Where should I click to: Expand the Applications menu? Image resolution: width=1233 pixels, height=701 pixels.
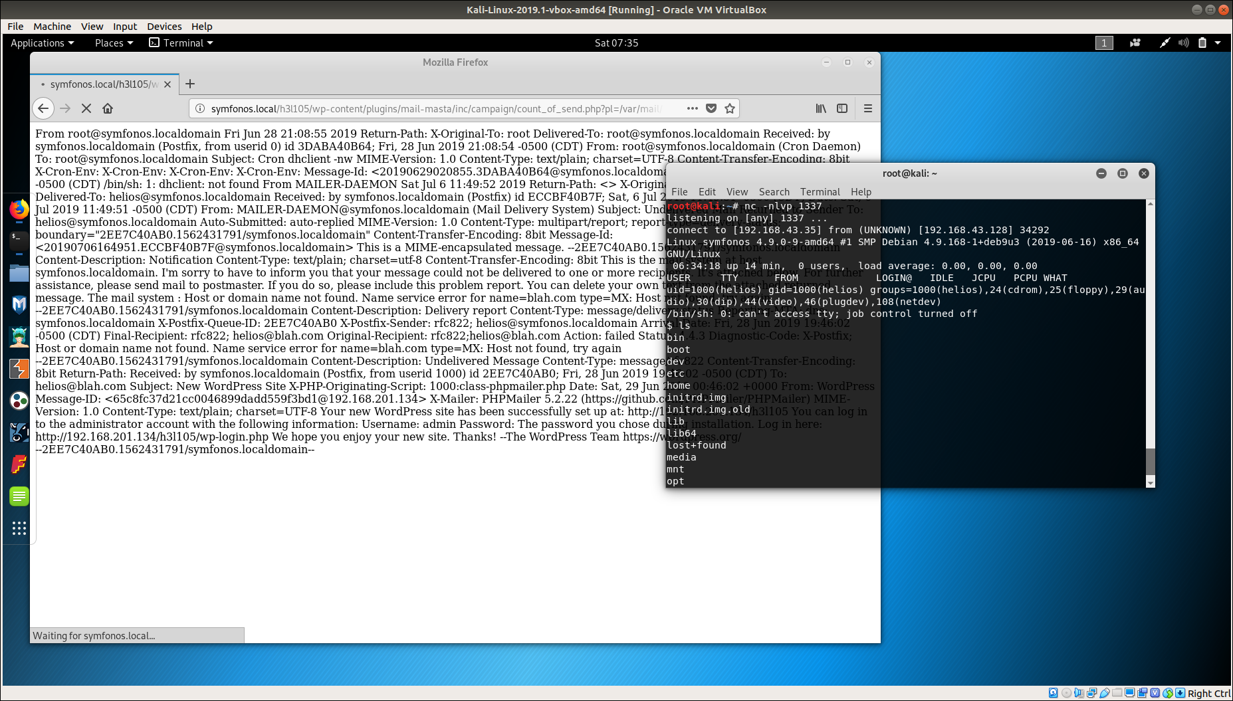[x=43, y=43]
